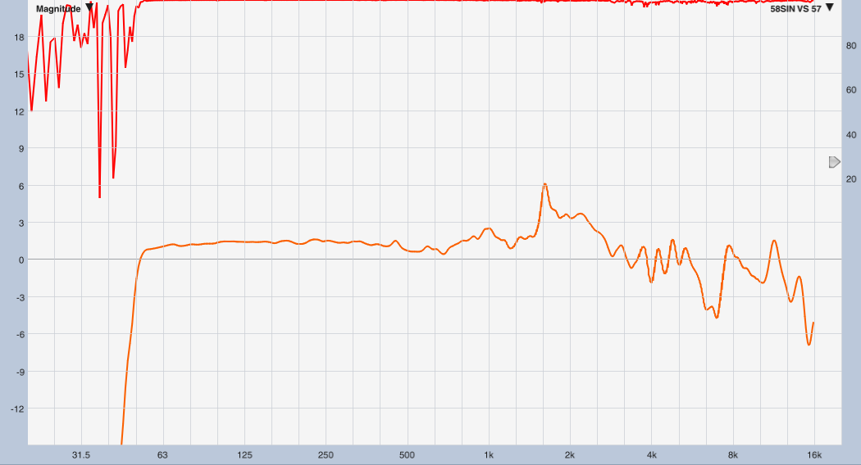This screenshot has height=465, width=861.
Task: Click the 2k frequency axis label
Action: (x=570, y=455)
